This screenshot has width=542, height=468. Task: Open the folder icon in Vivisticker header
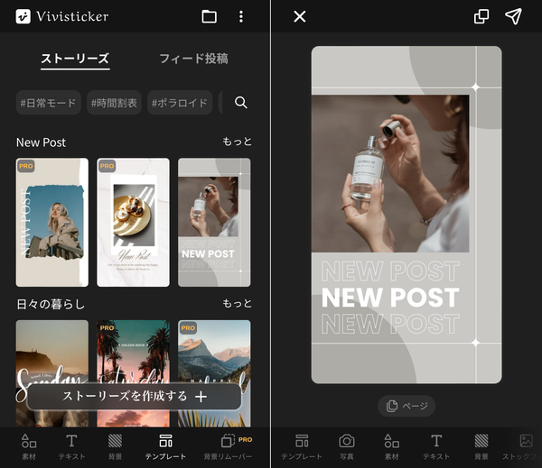[x=210, y=16]
